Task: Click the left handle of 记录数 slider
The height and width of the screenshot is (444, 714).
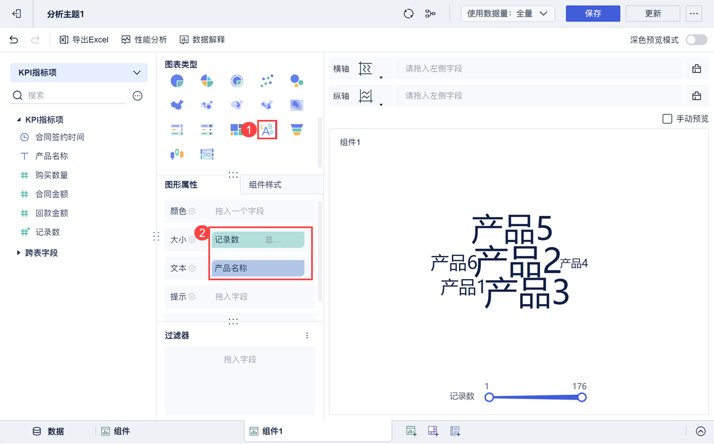Action: coord(489,397)
